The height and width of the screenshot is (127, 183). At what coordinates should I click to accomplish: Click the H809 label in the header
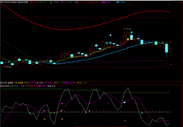(57, 2)
